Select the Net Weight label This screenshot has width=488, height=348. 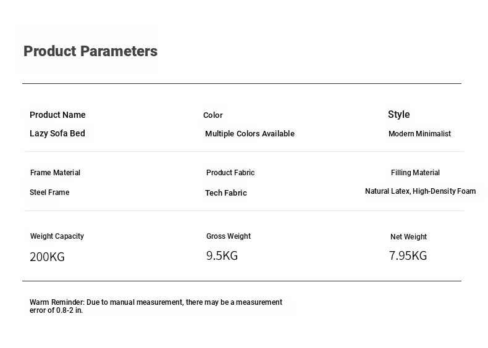[408, 237]
